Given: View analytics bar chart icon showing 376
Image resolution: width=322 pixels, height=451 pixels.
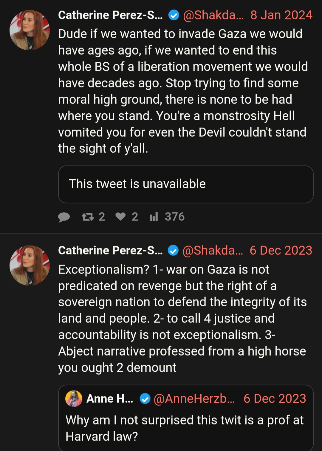Looking at the screenshot, I should [x=154, y=217].
